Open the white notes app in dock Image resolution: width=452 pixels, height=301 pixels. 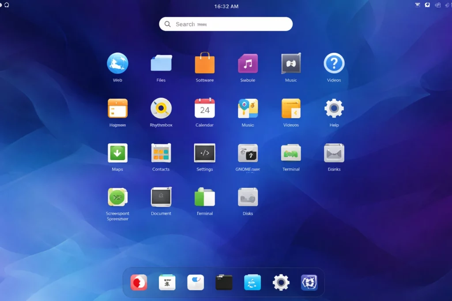[x=167, y=282]
